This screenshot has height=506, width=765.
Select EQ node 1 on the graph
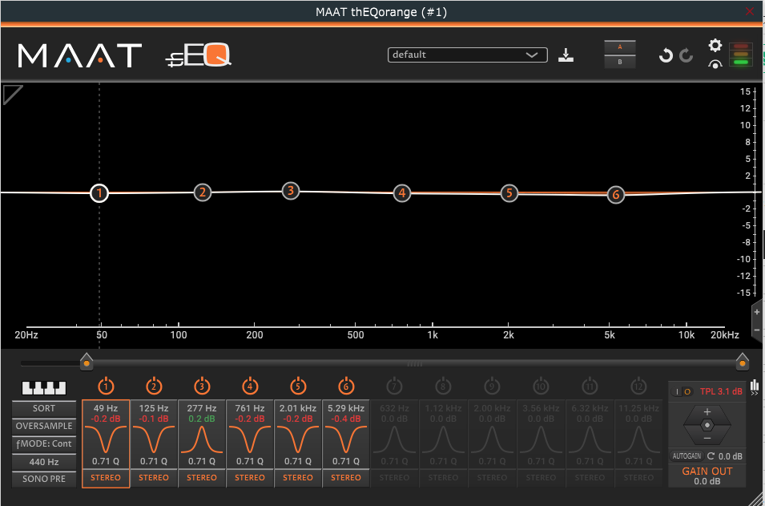(x=99, y=193)
